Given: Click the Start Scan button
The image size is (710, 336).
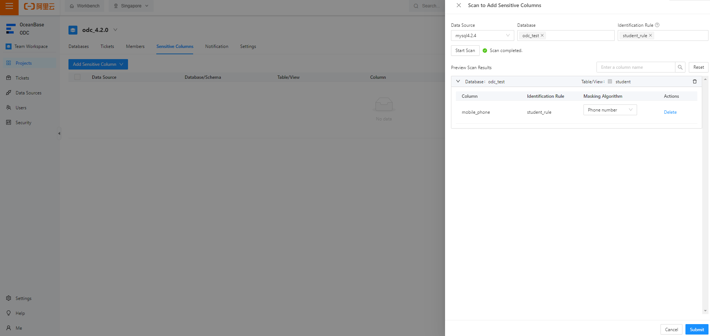Looking at the screenshot, I should click(x=465, y=51).
